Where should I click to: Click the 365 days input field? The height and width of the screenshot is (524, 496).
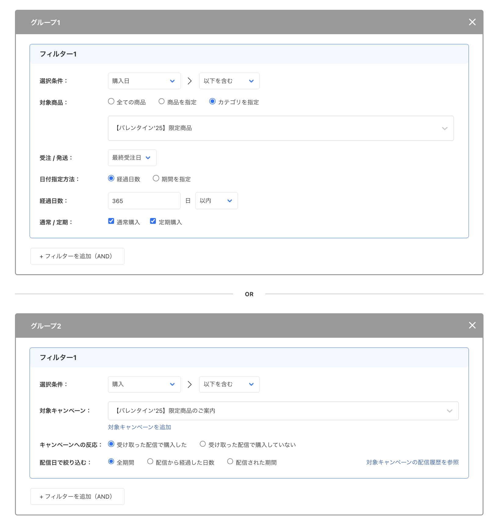pyautogui.click(x=144, y=201)
